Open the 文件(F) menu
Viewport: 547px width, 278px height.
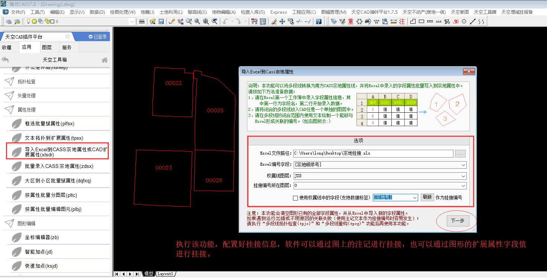pos(18,12)
